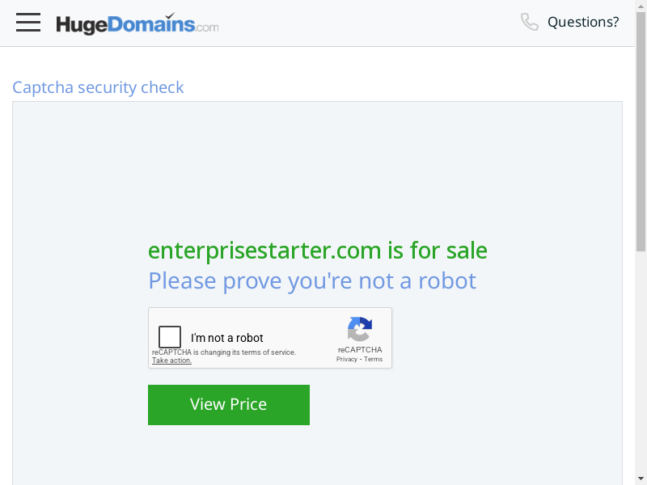Viewport: 647px width, 485px height.
Task: Click the scrollbar down arrow
Action: [x=641, y=479]
